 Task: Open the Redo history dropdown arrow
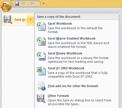[x=36, y=4]
